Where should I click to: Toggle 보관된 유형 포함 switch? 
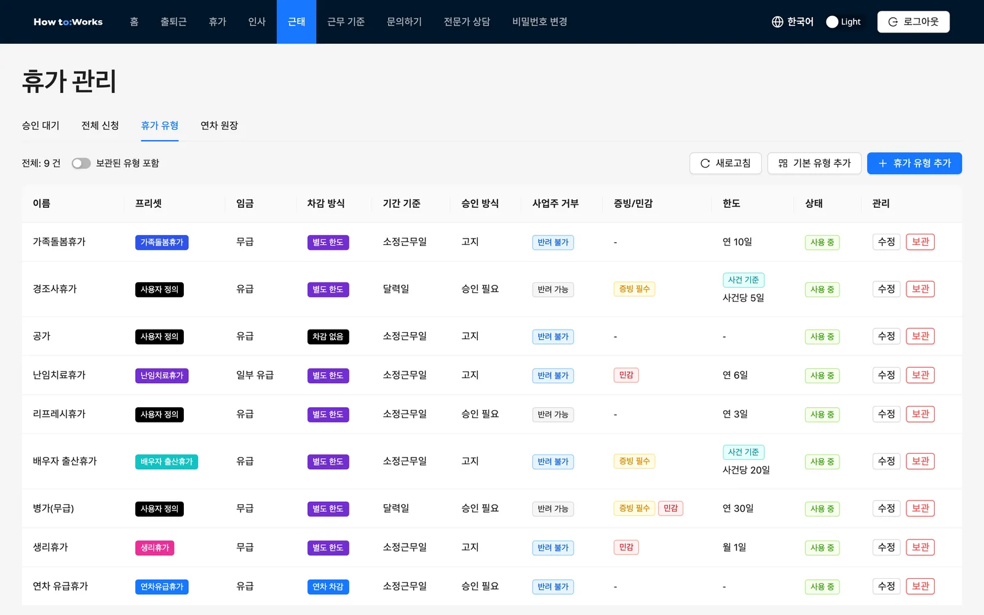[x=81, y=163]
